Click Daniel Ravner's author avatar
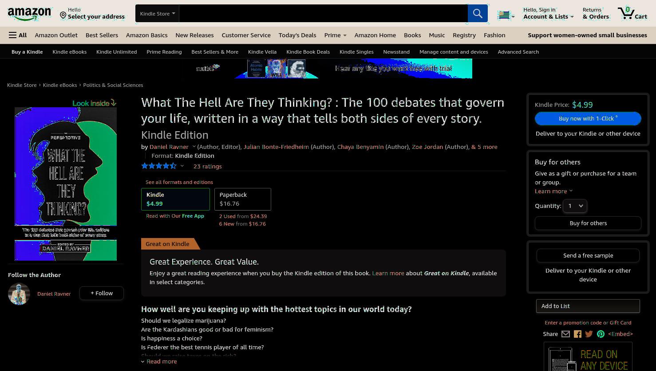The width and height of the screenshot is (656, 371). click(x=19, y=293)
